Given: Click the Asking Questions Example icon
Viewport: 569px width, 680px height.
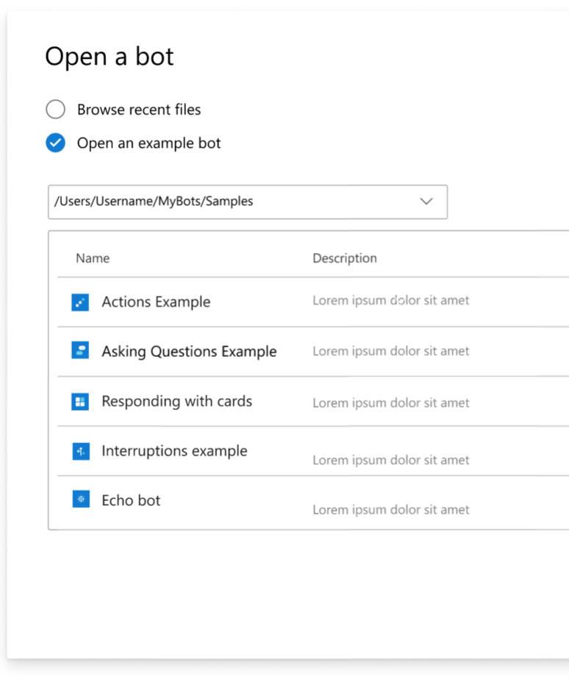Looking at the screenshot, I should click(80, 350).
